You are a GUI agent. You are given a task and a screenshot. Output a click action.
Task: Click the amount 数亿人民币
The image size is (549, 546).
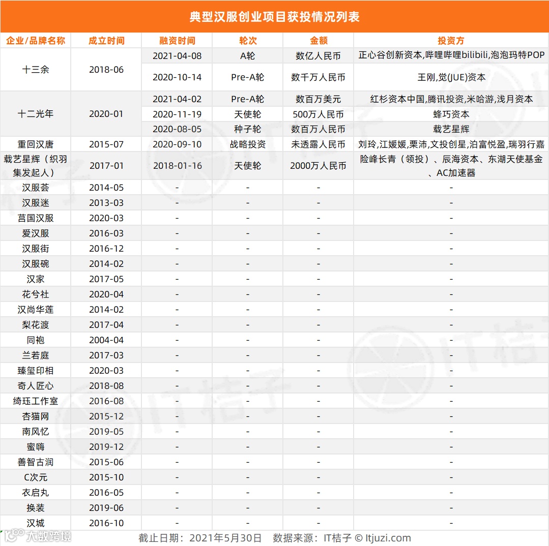[319, 56]
